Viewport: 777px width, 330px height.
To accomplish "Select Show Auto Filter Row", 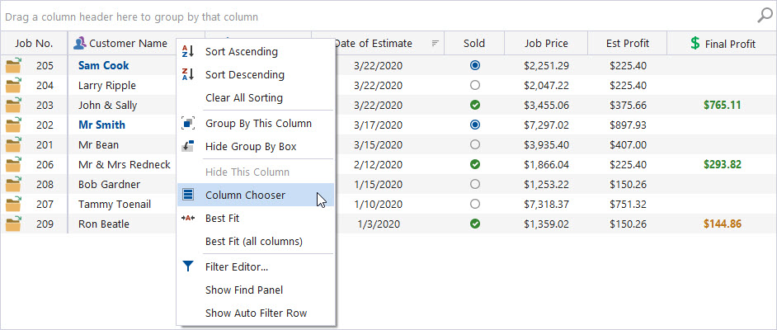I will [256, 313].
